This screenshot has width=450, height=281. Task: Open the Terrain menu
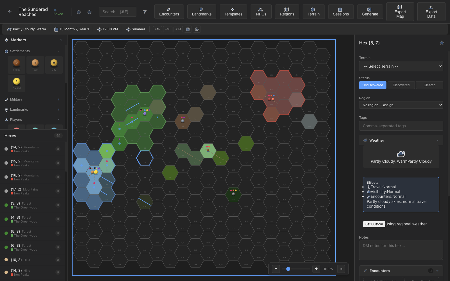[x=314, y=12]
